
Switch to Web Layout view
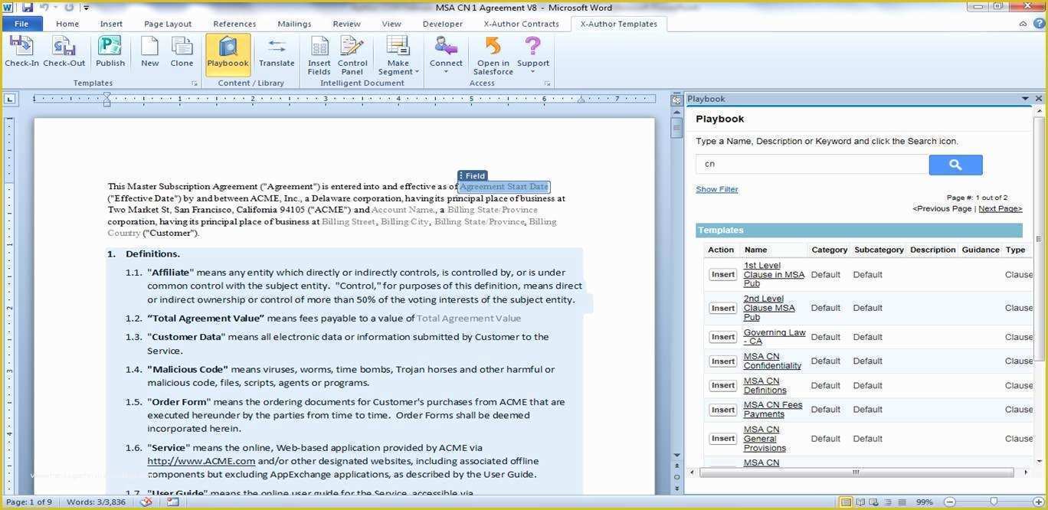874,502
